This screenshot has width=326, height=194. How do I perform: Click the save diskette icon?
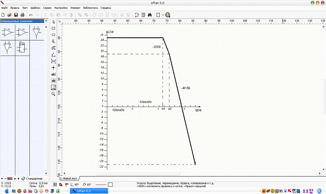click(16, 15)
